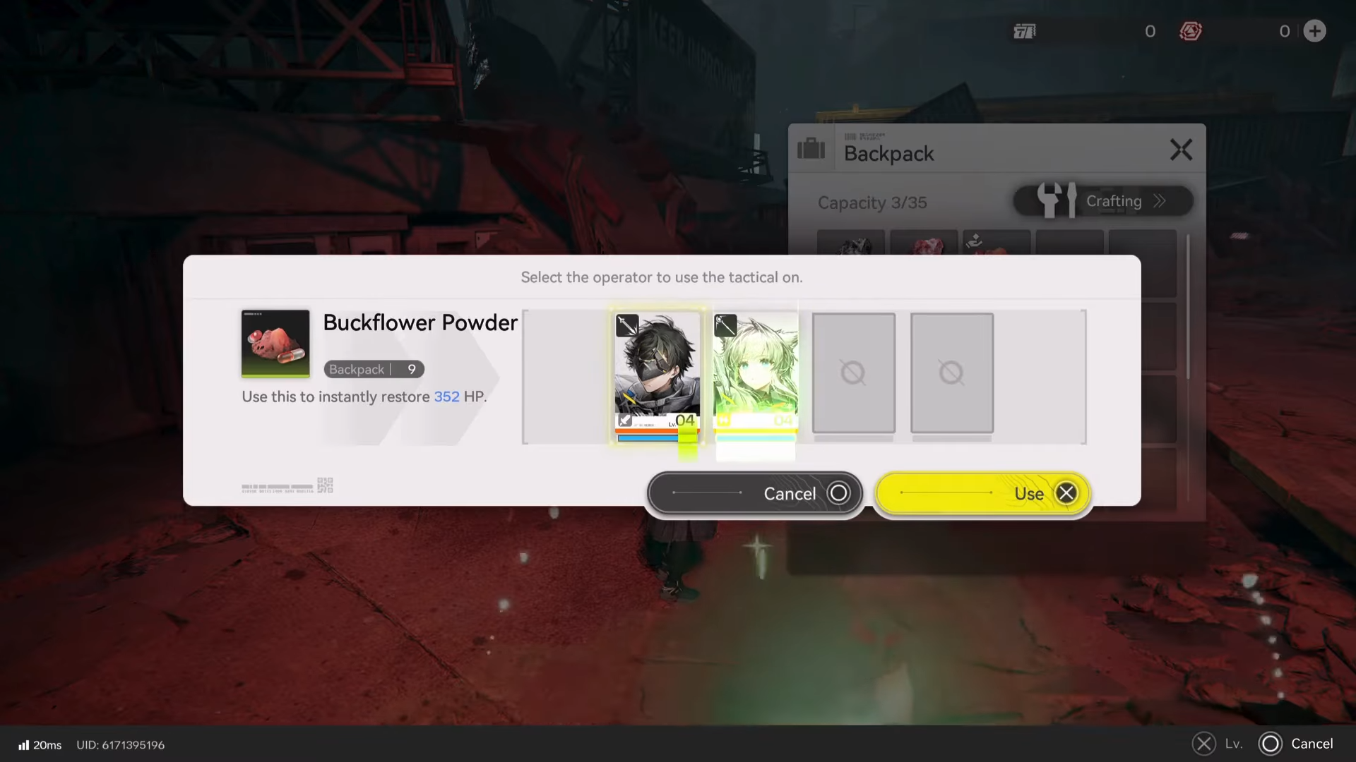Click the Backpack panel scrollbar
Screen dimensions: 1356x762
pyautogui.click(x=1189, y=307)
